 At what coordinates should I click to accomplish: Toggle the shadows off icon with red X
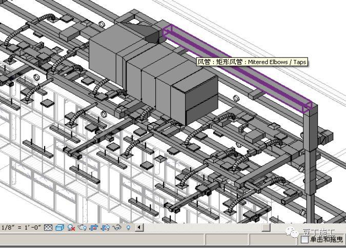(x=71, y=228)
